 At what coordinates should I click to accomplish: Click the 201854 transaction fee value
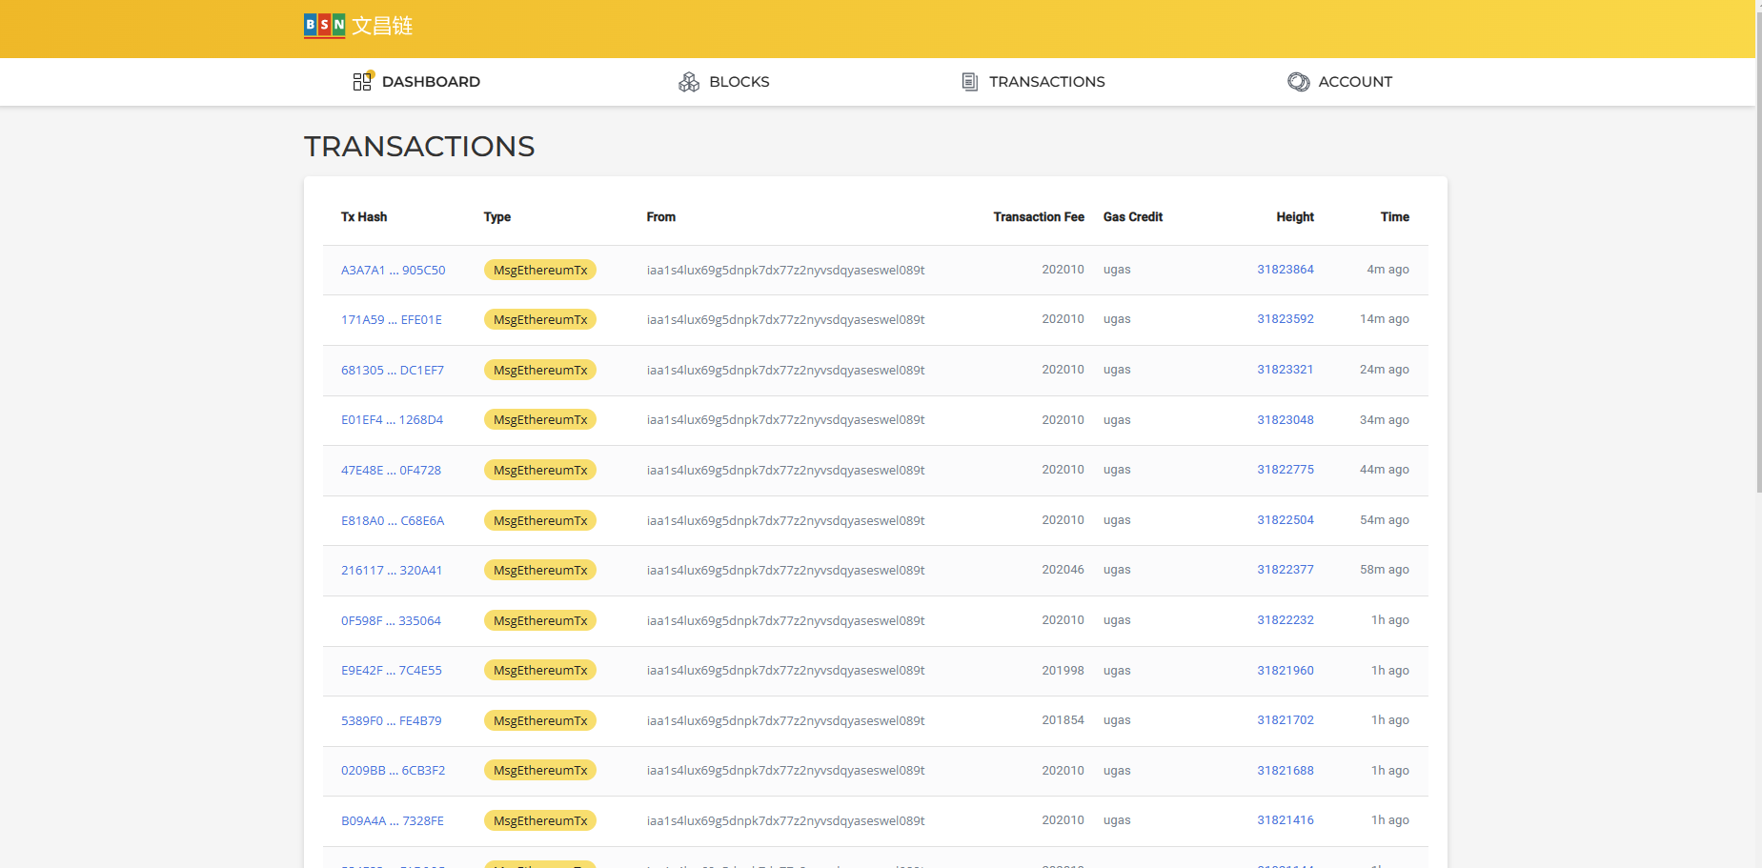pyautogui.click(x=1063, y=719)
